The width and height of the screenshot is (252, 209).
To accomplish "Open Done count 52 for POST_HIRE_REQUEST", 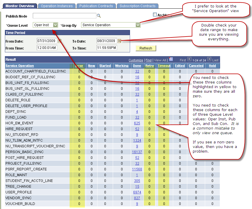I will tap(137, 158).
